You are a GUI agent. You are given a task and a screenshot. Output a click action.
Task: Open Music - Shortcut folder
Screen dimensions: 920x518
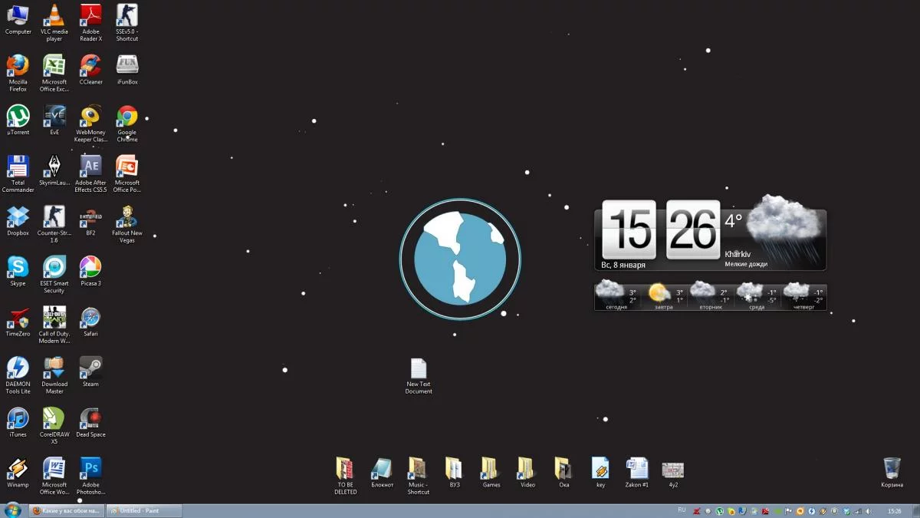418,477
